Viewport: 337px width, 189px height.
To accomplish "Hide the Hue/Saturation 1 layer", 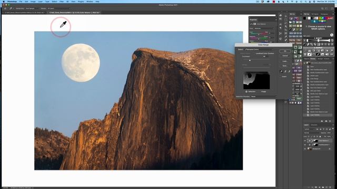I will coord(305,145).
